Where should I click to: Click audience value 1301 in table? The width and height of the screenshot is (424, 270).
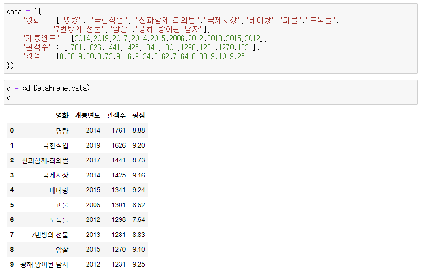(x=119, y=205)
